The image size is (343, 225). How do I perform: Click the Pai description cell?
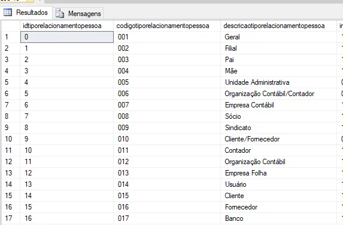[x=279, y=60]
